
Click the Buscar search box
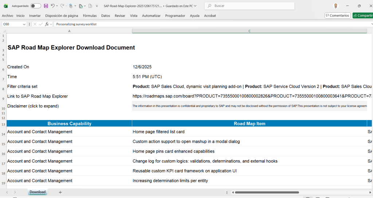250,6
